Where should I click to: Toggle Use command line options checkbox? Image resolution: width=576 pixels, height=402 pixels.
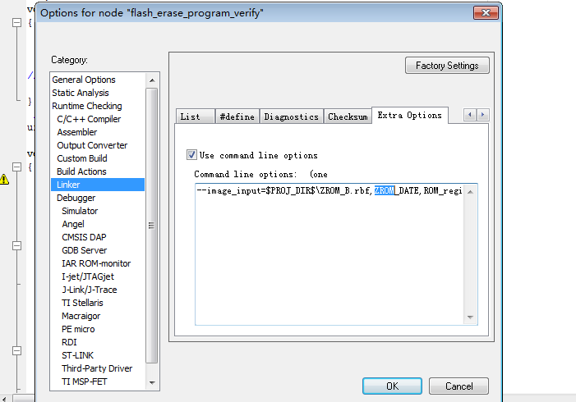click(x=191, y=155)
